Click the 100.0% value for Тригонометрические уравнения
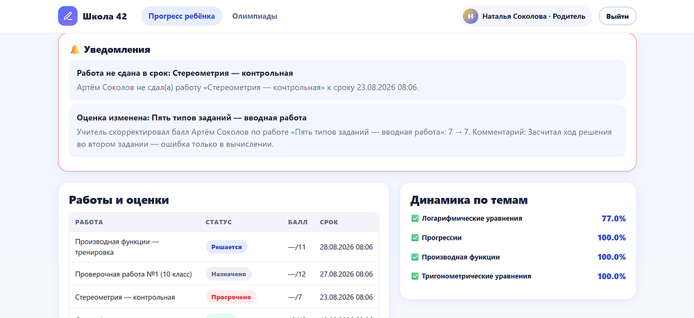 coord(611,276)
